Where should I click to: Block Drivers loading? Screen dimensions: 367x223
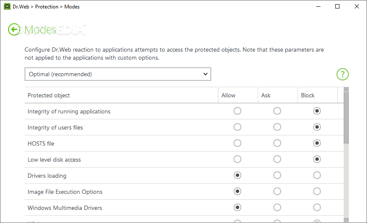[317, 175]
